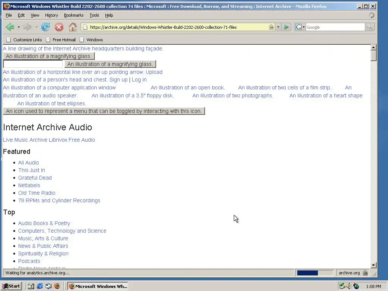Open the Back history dropdown arrow
The image size is (388, 291).
(x=19, y=27)
